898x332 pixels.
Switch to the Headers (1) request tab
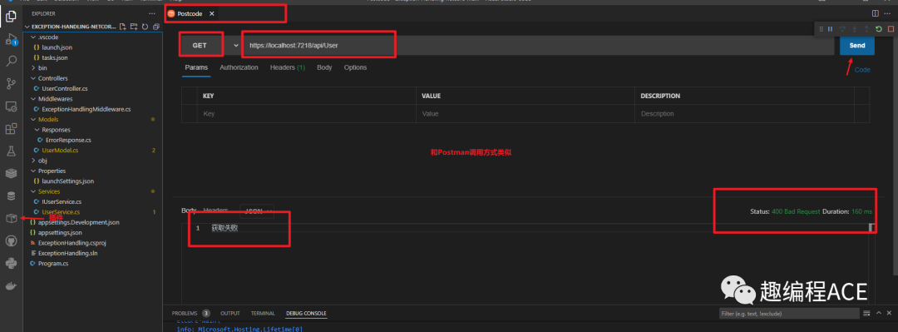coord(288,67)
